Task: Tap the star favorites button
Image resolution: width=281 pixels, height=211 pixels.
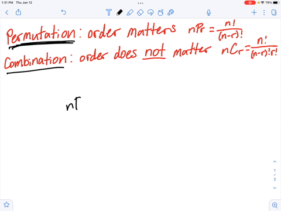Action: coord(6,205)
